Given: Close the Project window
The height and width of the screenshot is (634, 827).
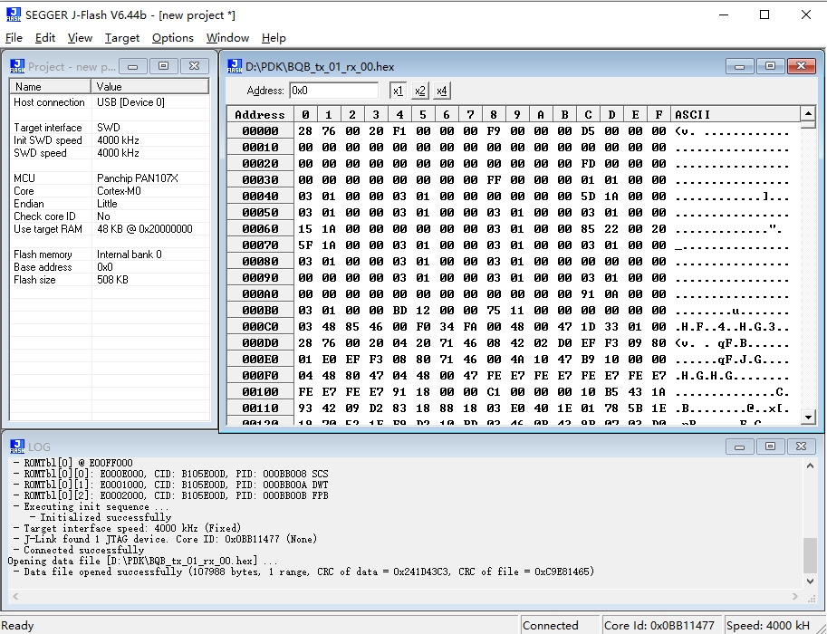Looking at the screenshot, I should point(194,66).
